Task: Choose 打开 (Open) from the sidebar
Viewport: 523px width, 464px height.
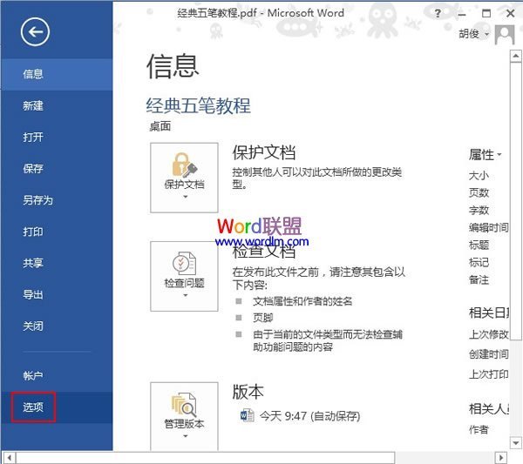Action: tap(33, 137)
